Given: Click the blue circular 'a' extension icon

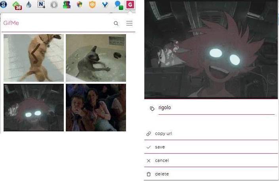Looking at the screenshot, I should 4,5.
